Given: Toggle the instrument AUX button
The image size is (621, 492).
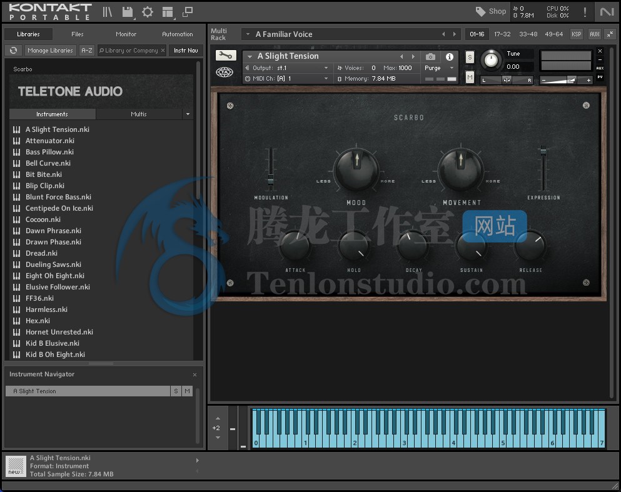Looking at the screenshot, I should (600, 68).
